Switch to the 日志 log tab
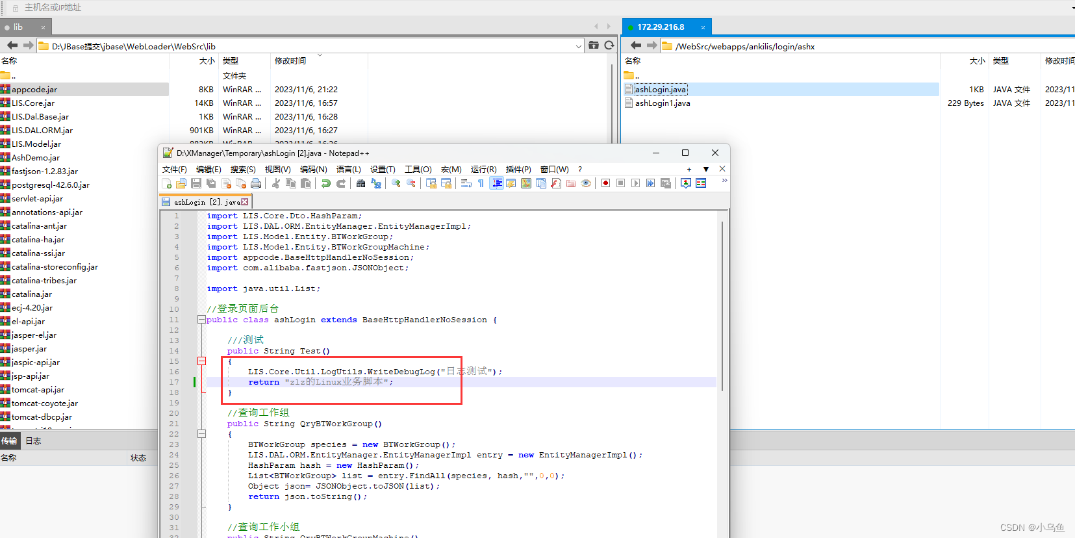Image resolution: width=1075 pixels, height=538 pixels. point(33,441)
